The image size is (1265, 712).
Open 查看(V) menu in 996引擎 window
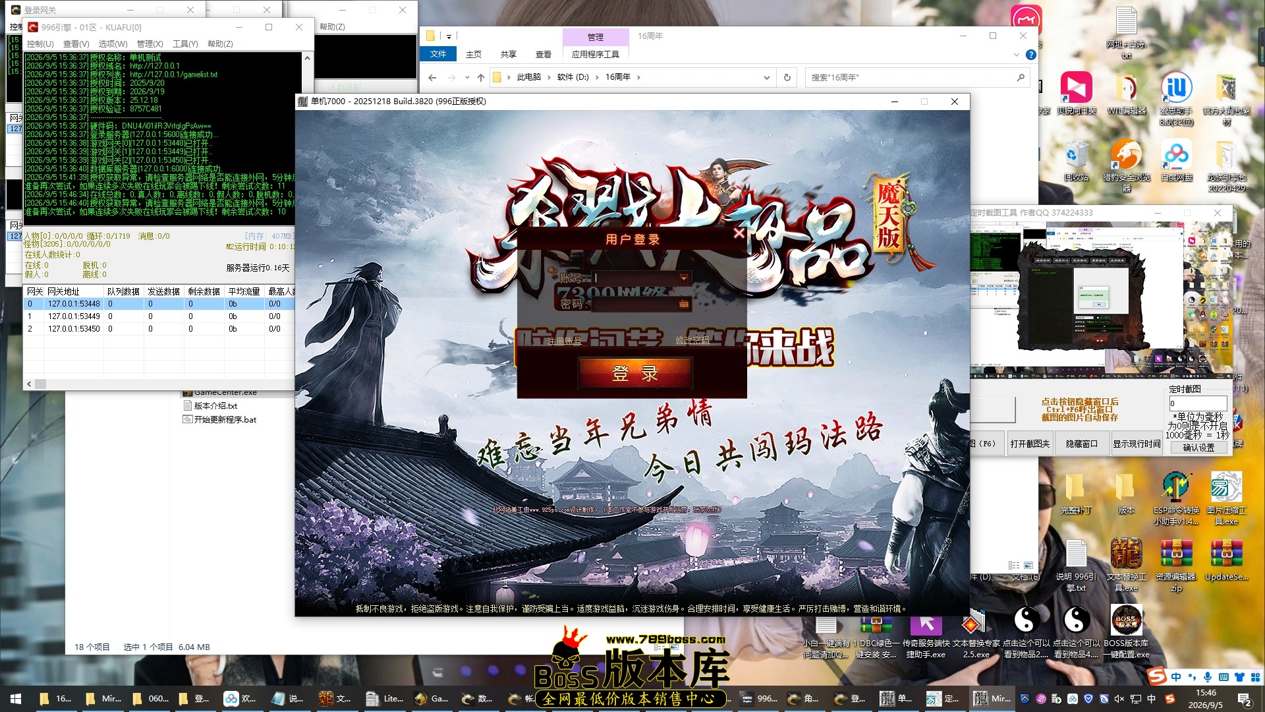pyautogui.click(x=76, y=44)
